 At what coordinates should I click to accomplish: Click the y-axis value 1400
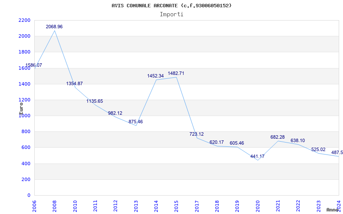coord(24,84)
